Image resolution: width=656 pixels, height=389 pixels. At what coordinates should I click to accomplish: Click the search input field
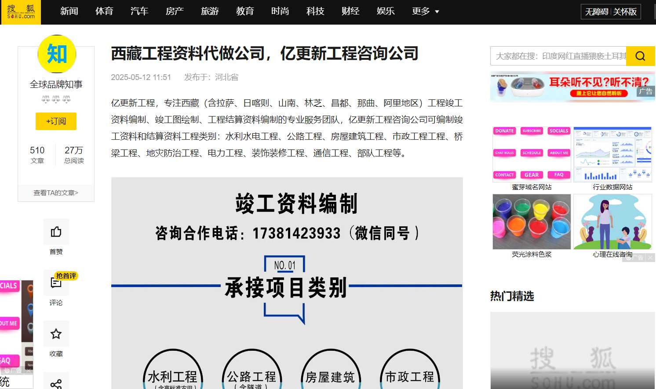tap(558, 56)
